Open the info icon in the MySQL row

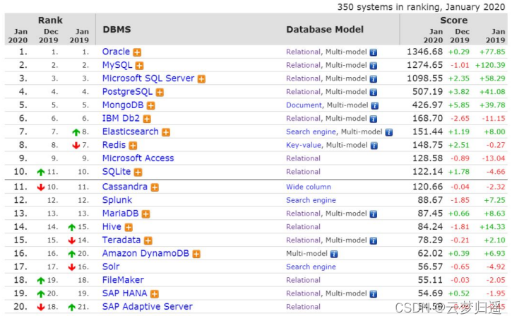coord(374,66)
